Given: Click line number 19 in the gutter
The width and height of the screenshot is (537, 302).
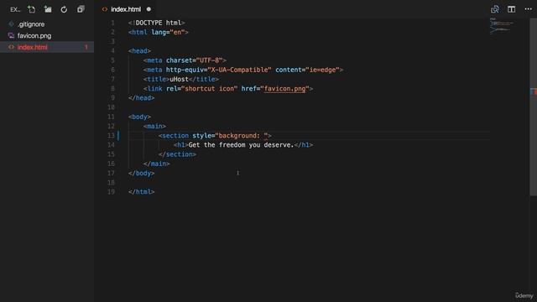Looking at the screenshot, I should point(111,192).
